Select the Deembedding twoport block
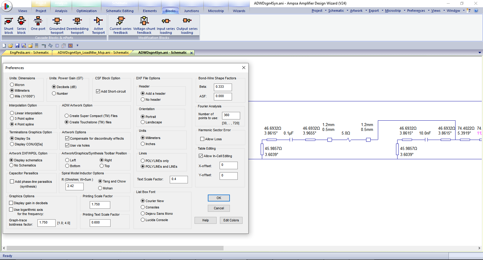This screenshot has height=260, width=483. (77, 25)
